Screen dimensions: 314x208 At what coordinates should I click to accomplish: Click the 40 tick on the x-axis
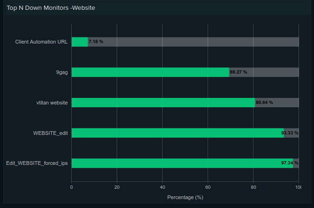[162, 187]
